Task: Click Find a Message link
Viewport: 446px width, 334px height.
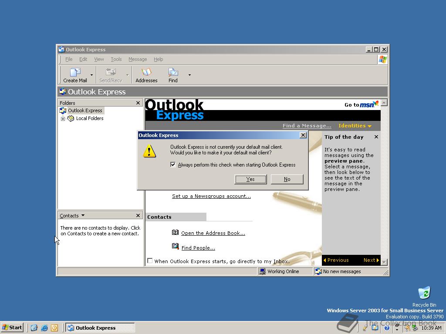Action: coord(307,126)
